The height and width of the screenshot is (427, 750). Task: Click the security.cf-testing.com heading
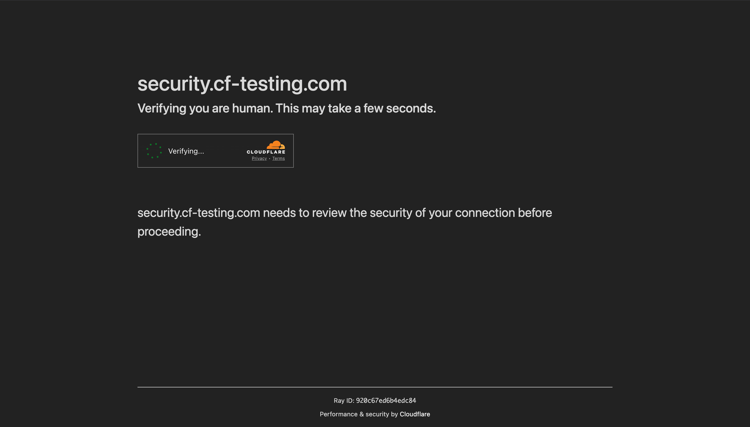(x=242, y=84)
